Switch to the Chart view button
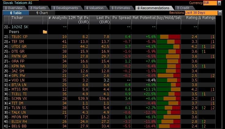The height and width of the screenshot is (129, 225). 42,13
